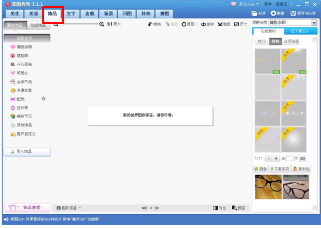Open the 已下载 tab

click(x=299, y=31)
